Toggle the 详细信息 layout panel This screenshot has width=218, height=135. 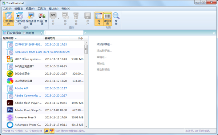coord(108,19)
